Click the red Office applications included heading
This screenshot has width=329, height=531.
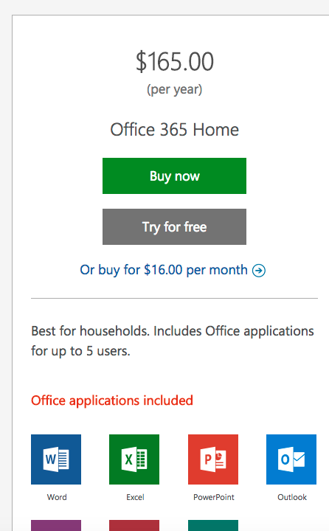coord(112,400)
